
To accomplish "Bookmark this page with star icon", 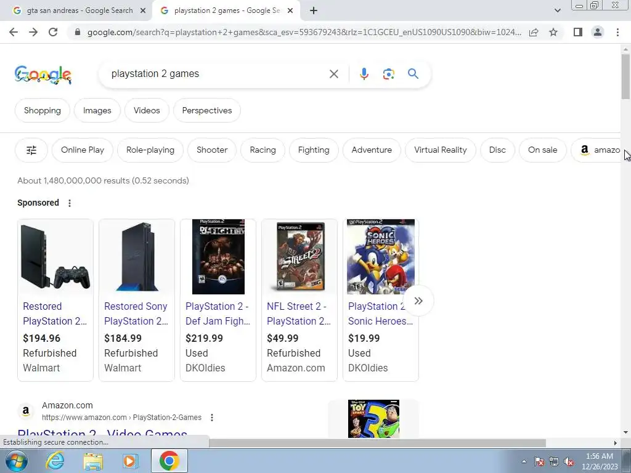I will tap(553, 32).
